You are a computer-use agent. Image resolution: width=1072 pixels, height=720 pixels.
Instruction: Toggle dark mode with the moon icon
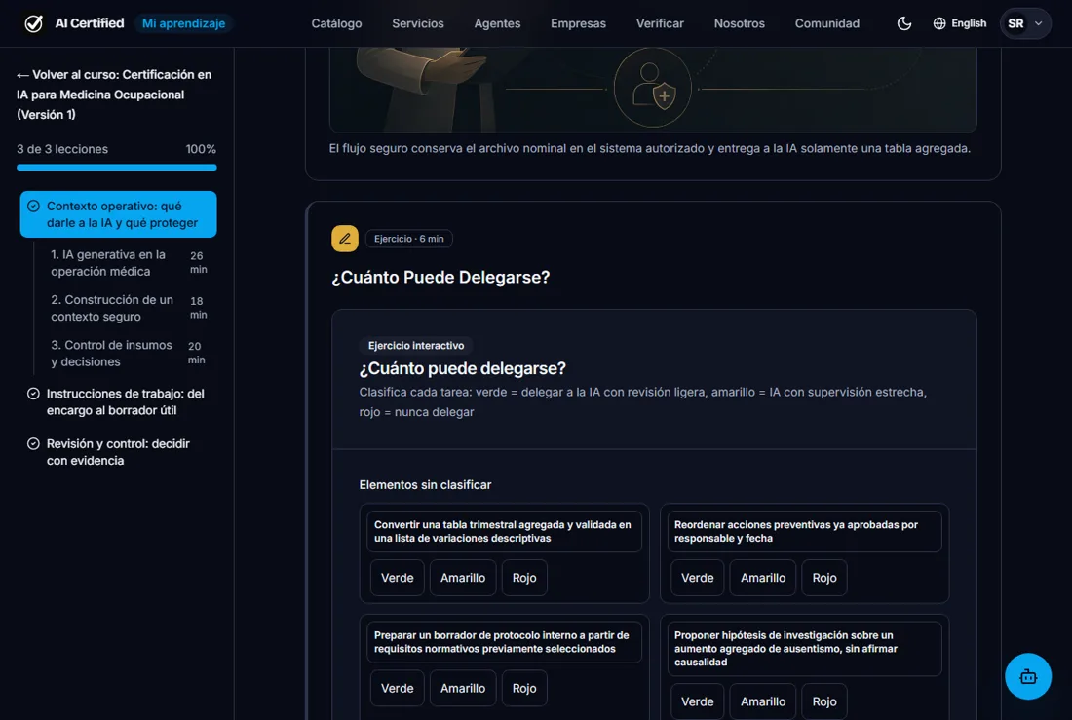pyautogui.click(x=903, y=24)
